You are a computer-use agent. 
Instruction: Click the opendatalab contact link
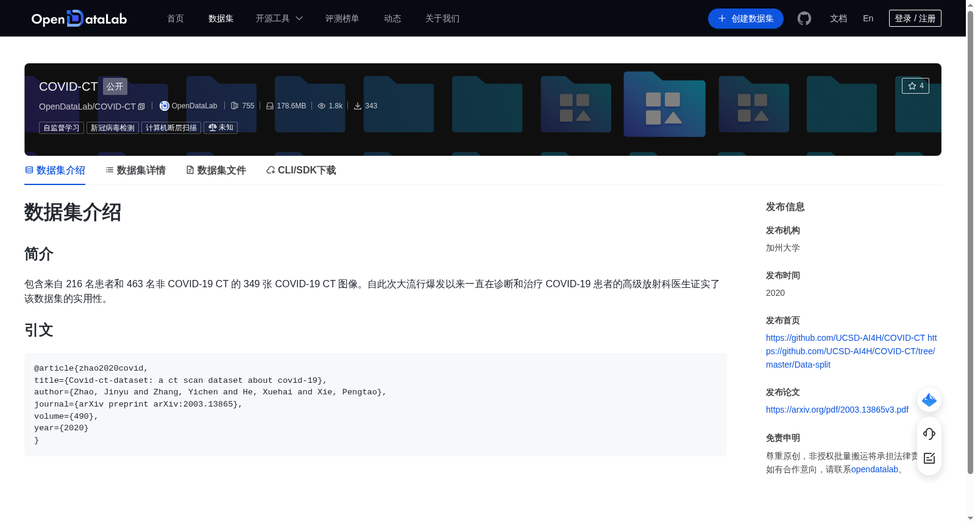(x=874, y=469)
